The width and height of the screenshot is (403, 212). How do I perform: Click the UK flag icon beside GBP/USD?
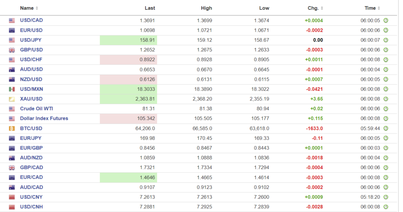tap(12, 50)
